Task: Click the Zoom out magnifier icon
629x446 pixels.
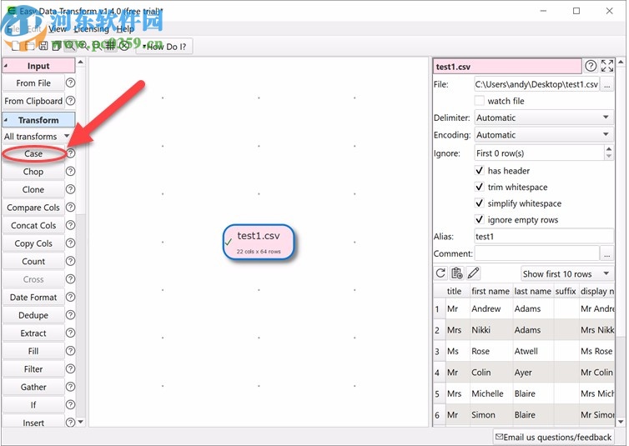Action: pos(97,46)
